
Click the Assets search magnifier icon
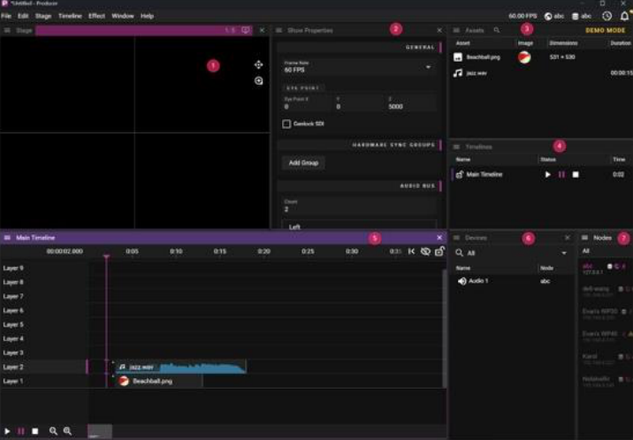(x=497, y=30)
